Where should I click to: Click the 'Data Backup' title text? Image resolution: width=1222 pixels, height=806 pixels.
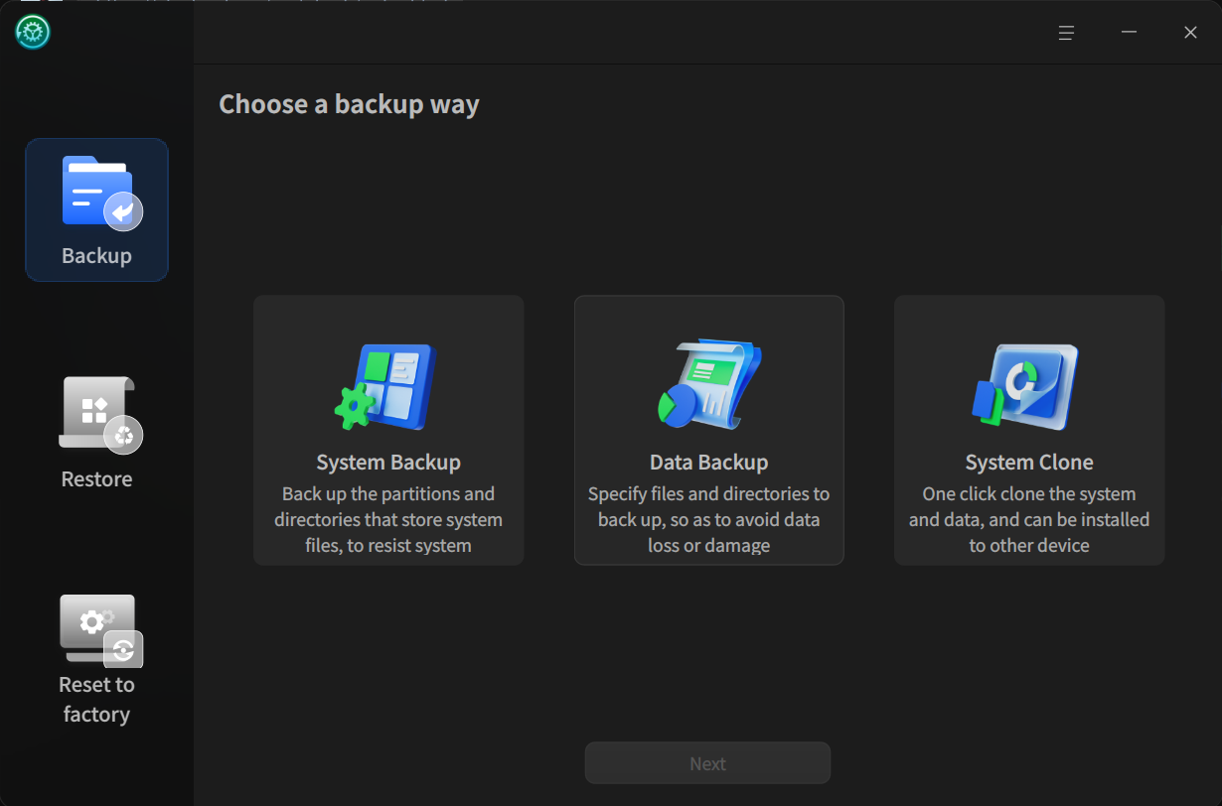tap(708, 463)
